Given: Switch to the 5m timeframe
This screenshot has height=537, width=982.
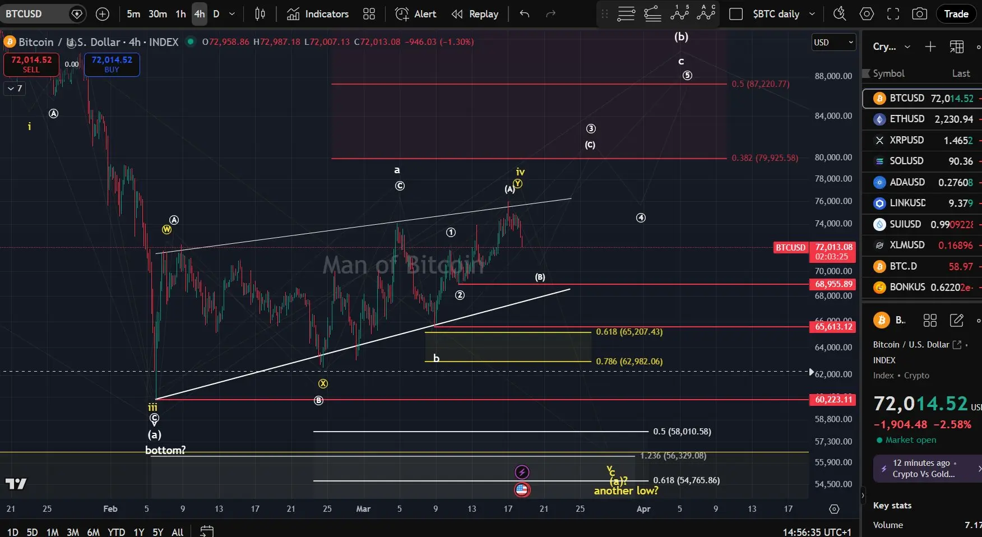Looking at the screenshot, I should 133,14.
